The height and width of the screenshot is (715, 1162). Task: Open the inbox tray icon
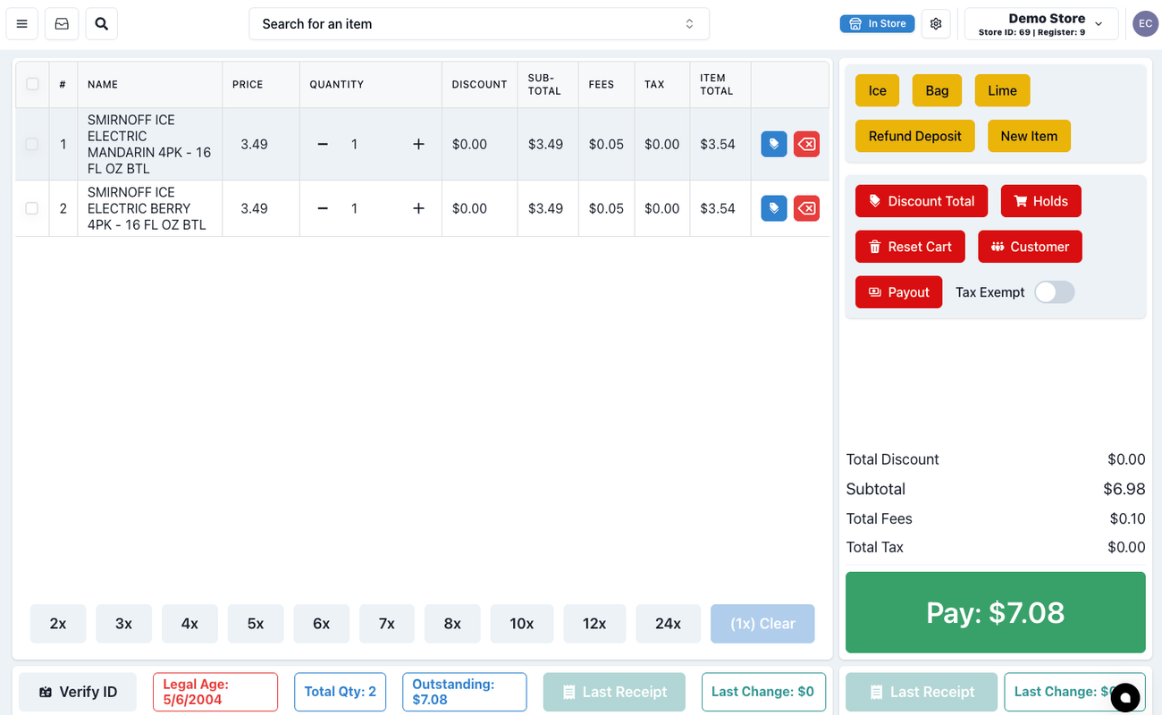click(62, 24)
